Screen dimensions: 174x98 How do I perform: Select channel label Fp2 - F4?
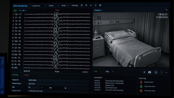click(18, 41)
